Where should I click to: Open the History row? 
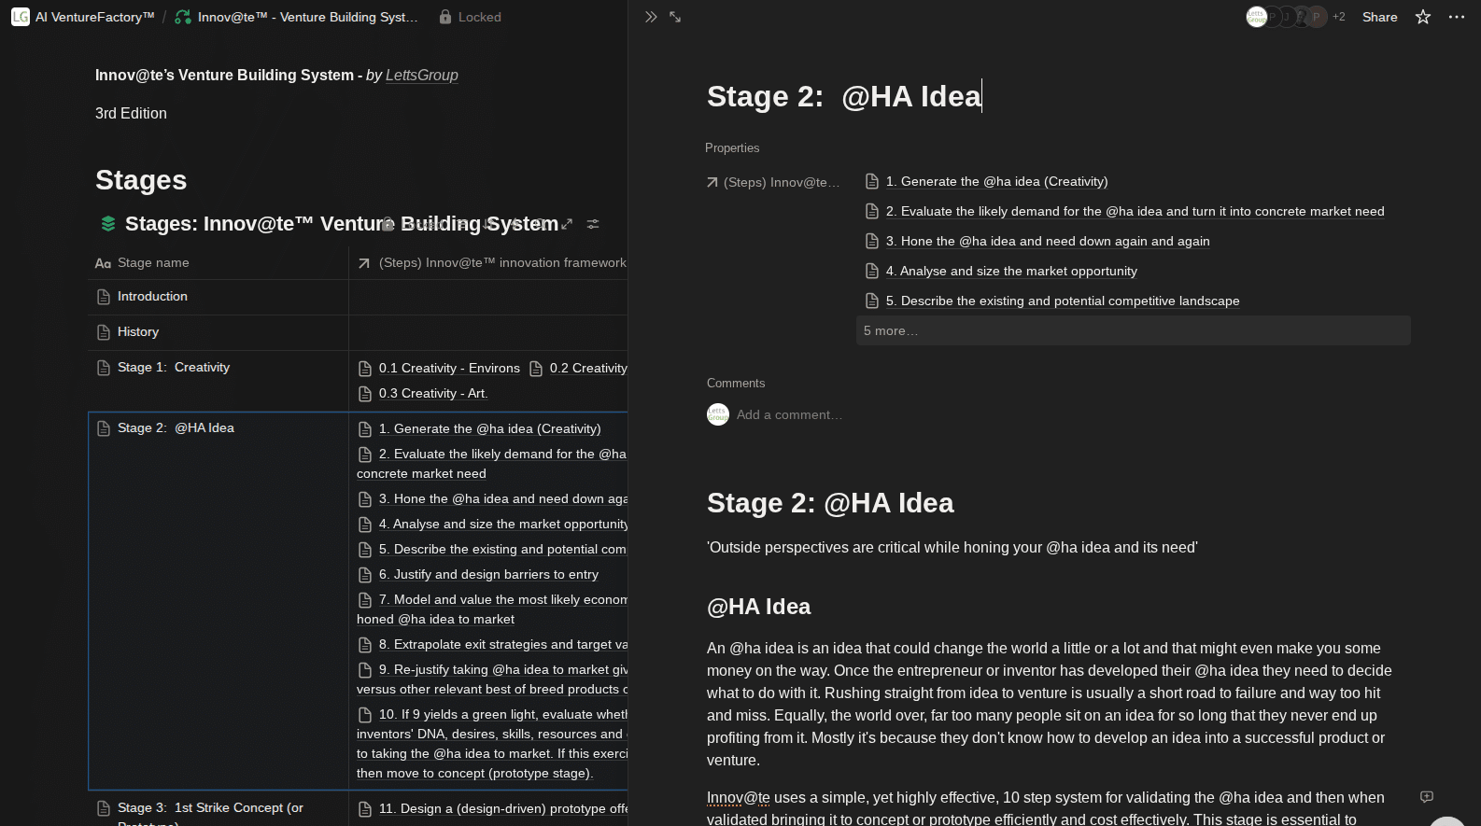coord(138,332)
